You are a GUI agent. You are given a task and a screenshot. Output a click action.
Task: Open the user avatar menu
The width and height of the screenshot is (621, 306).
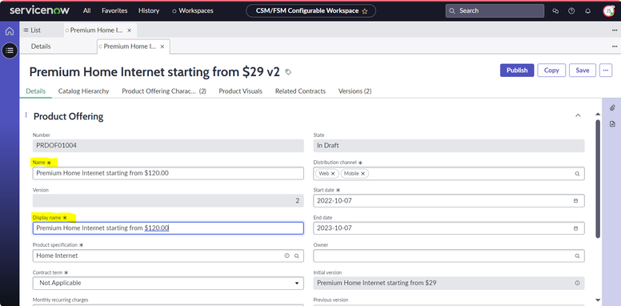pyautogui.click(x=608, y=11)
